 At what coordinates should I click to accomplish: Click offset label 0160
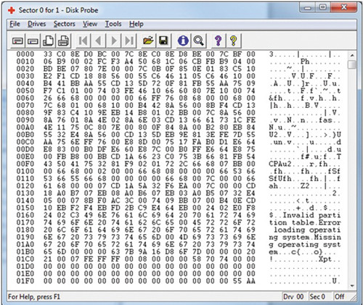tap(25, 215)
